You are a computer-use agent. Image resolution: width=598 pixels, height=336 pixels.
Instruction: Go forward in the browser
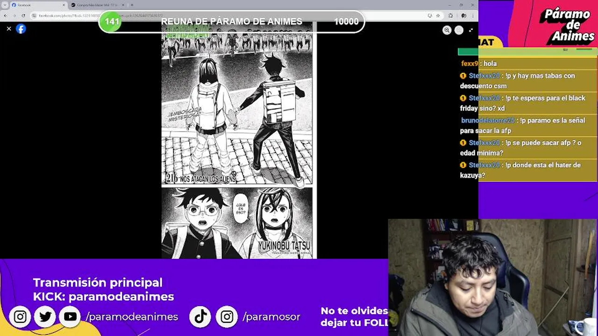[14, 15]
